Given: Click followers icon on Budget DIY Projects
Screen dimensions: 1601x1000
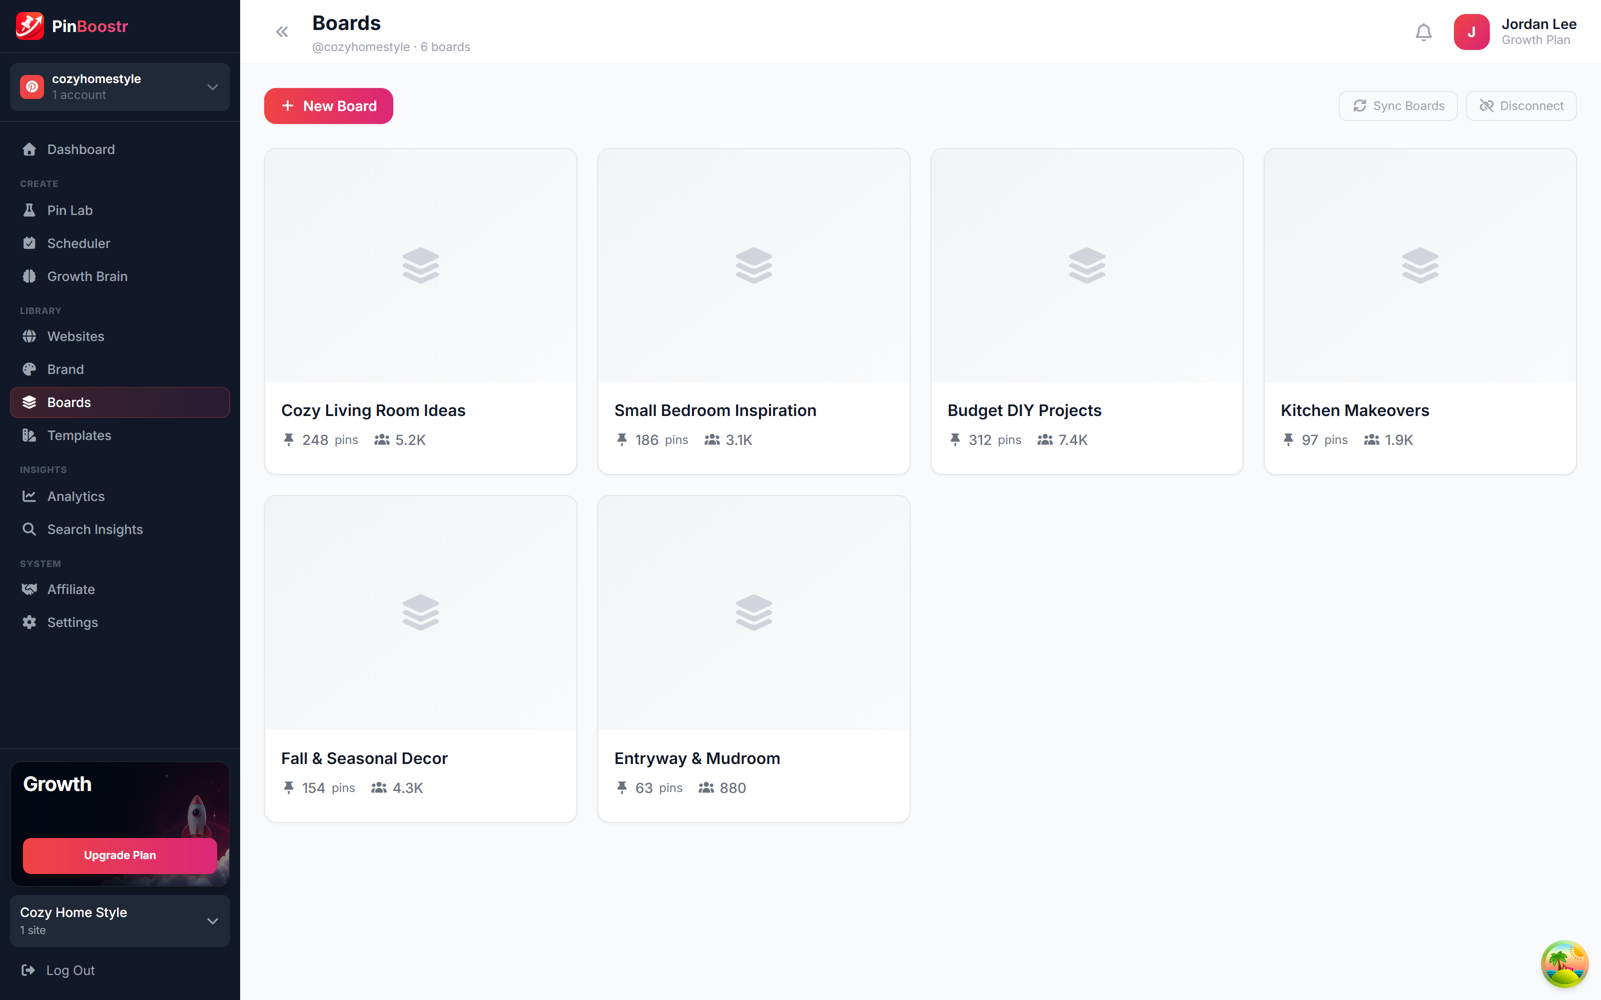Looking at the screenshot, I should click(1045, 440).
